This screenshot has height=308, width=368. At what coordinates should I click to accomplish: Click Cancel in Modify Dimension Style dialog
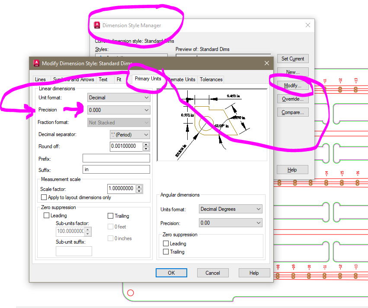tap(213, 273)
